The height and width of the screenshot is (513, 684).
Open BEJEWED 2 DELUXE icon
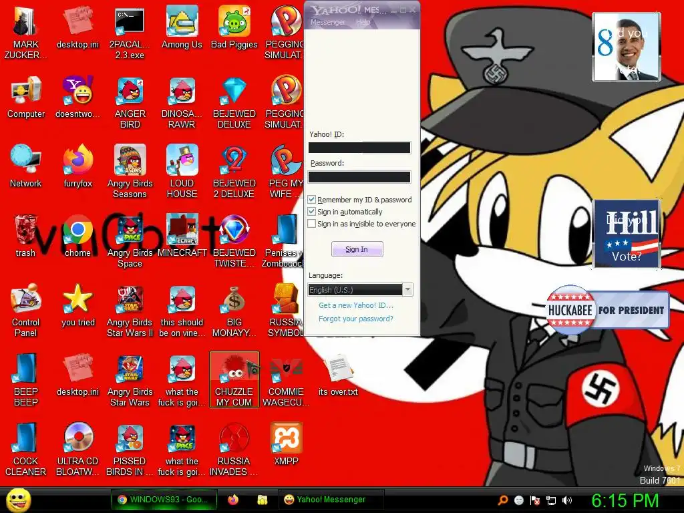(x=234, y=171)
